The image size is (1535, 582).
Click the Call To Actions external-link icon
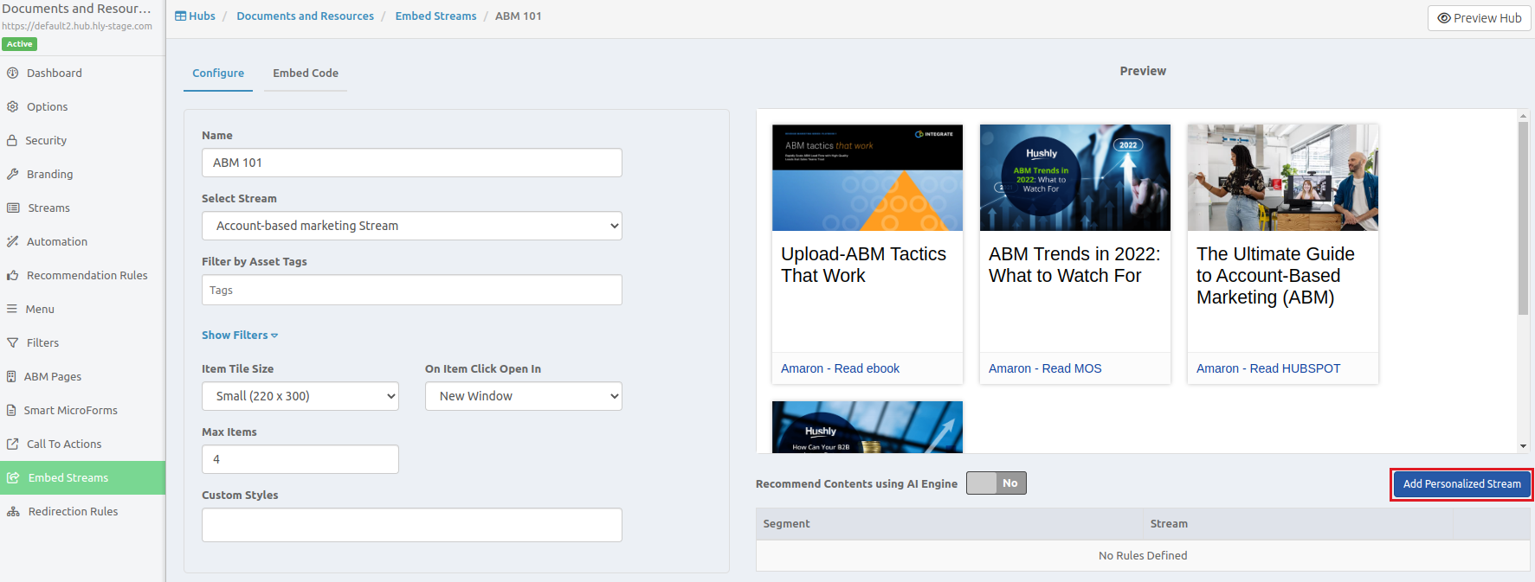(13, 444)
